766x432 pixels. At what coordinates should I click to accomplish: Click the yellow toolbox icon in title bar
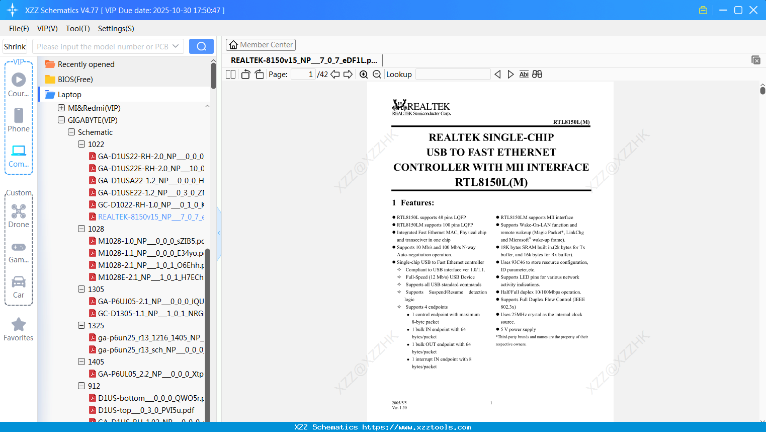coord(703,10)
